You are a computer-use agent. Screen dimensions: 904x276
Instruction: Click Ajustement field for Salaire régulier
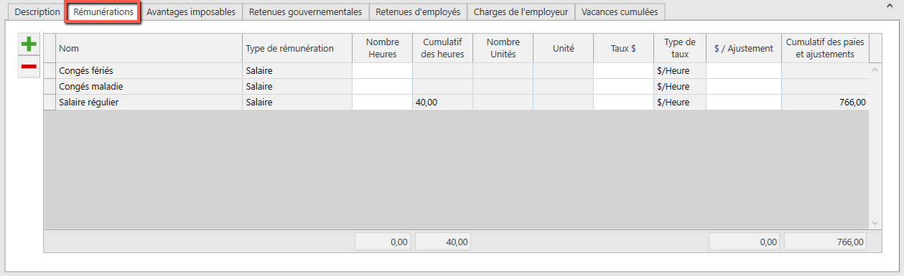tap(744, 103)
